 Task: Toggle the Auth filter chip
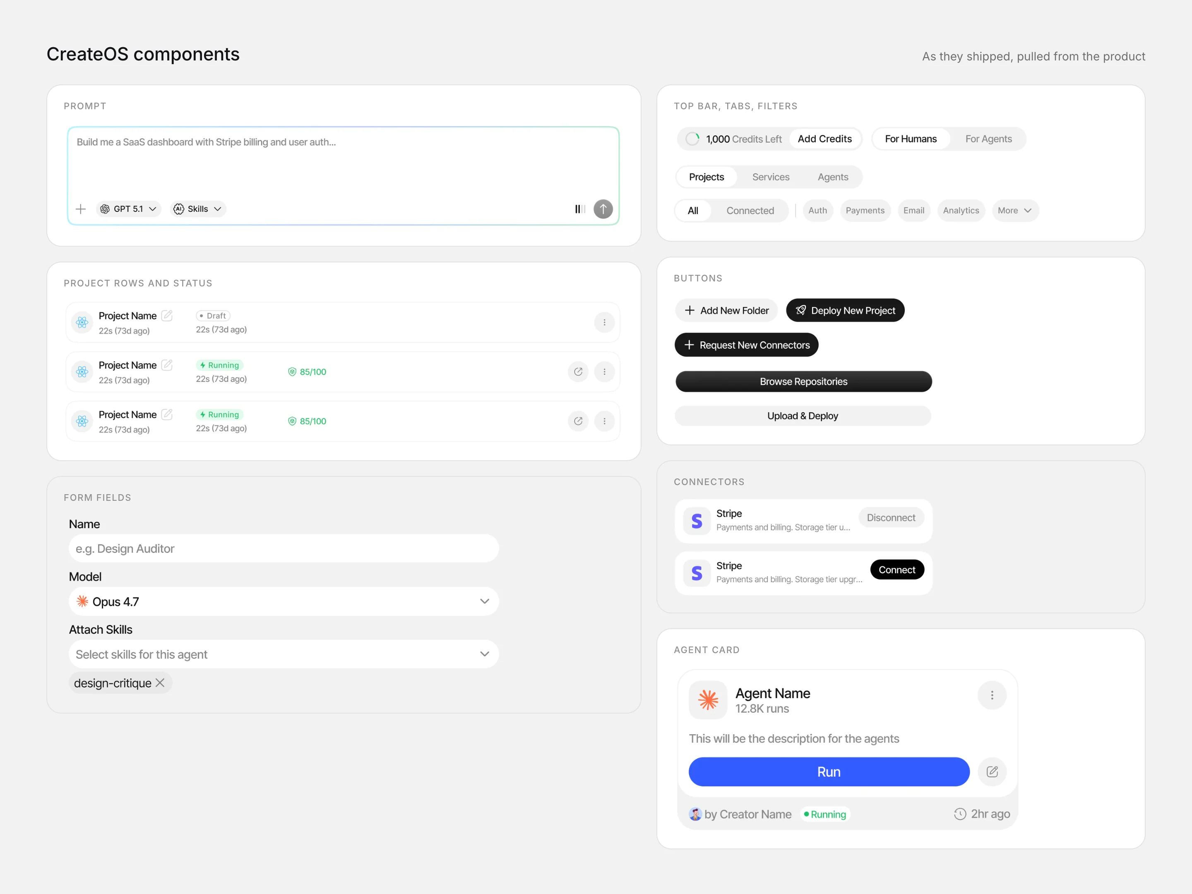(x=817, y=211)
